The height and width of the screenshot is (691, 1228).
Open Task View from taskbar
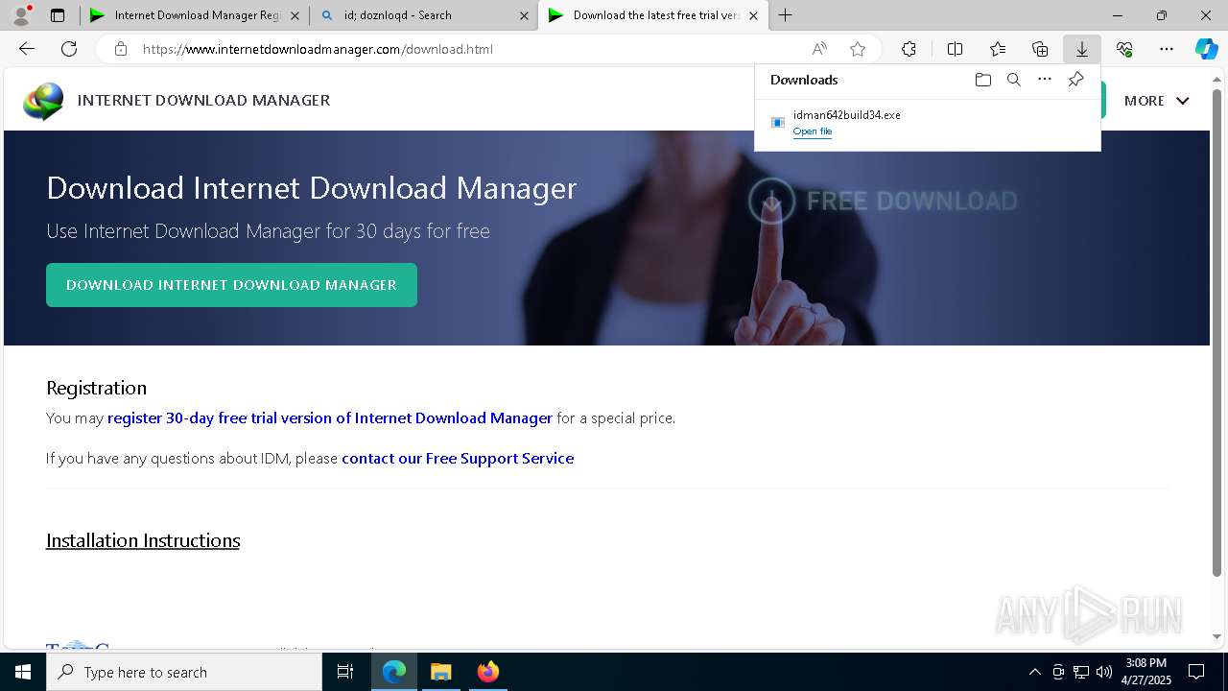pos(345,672)
